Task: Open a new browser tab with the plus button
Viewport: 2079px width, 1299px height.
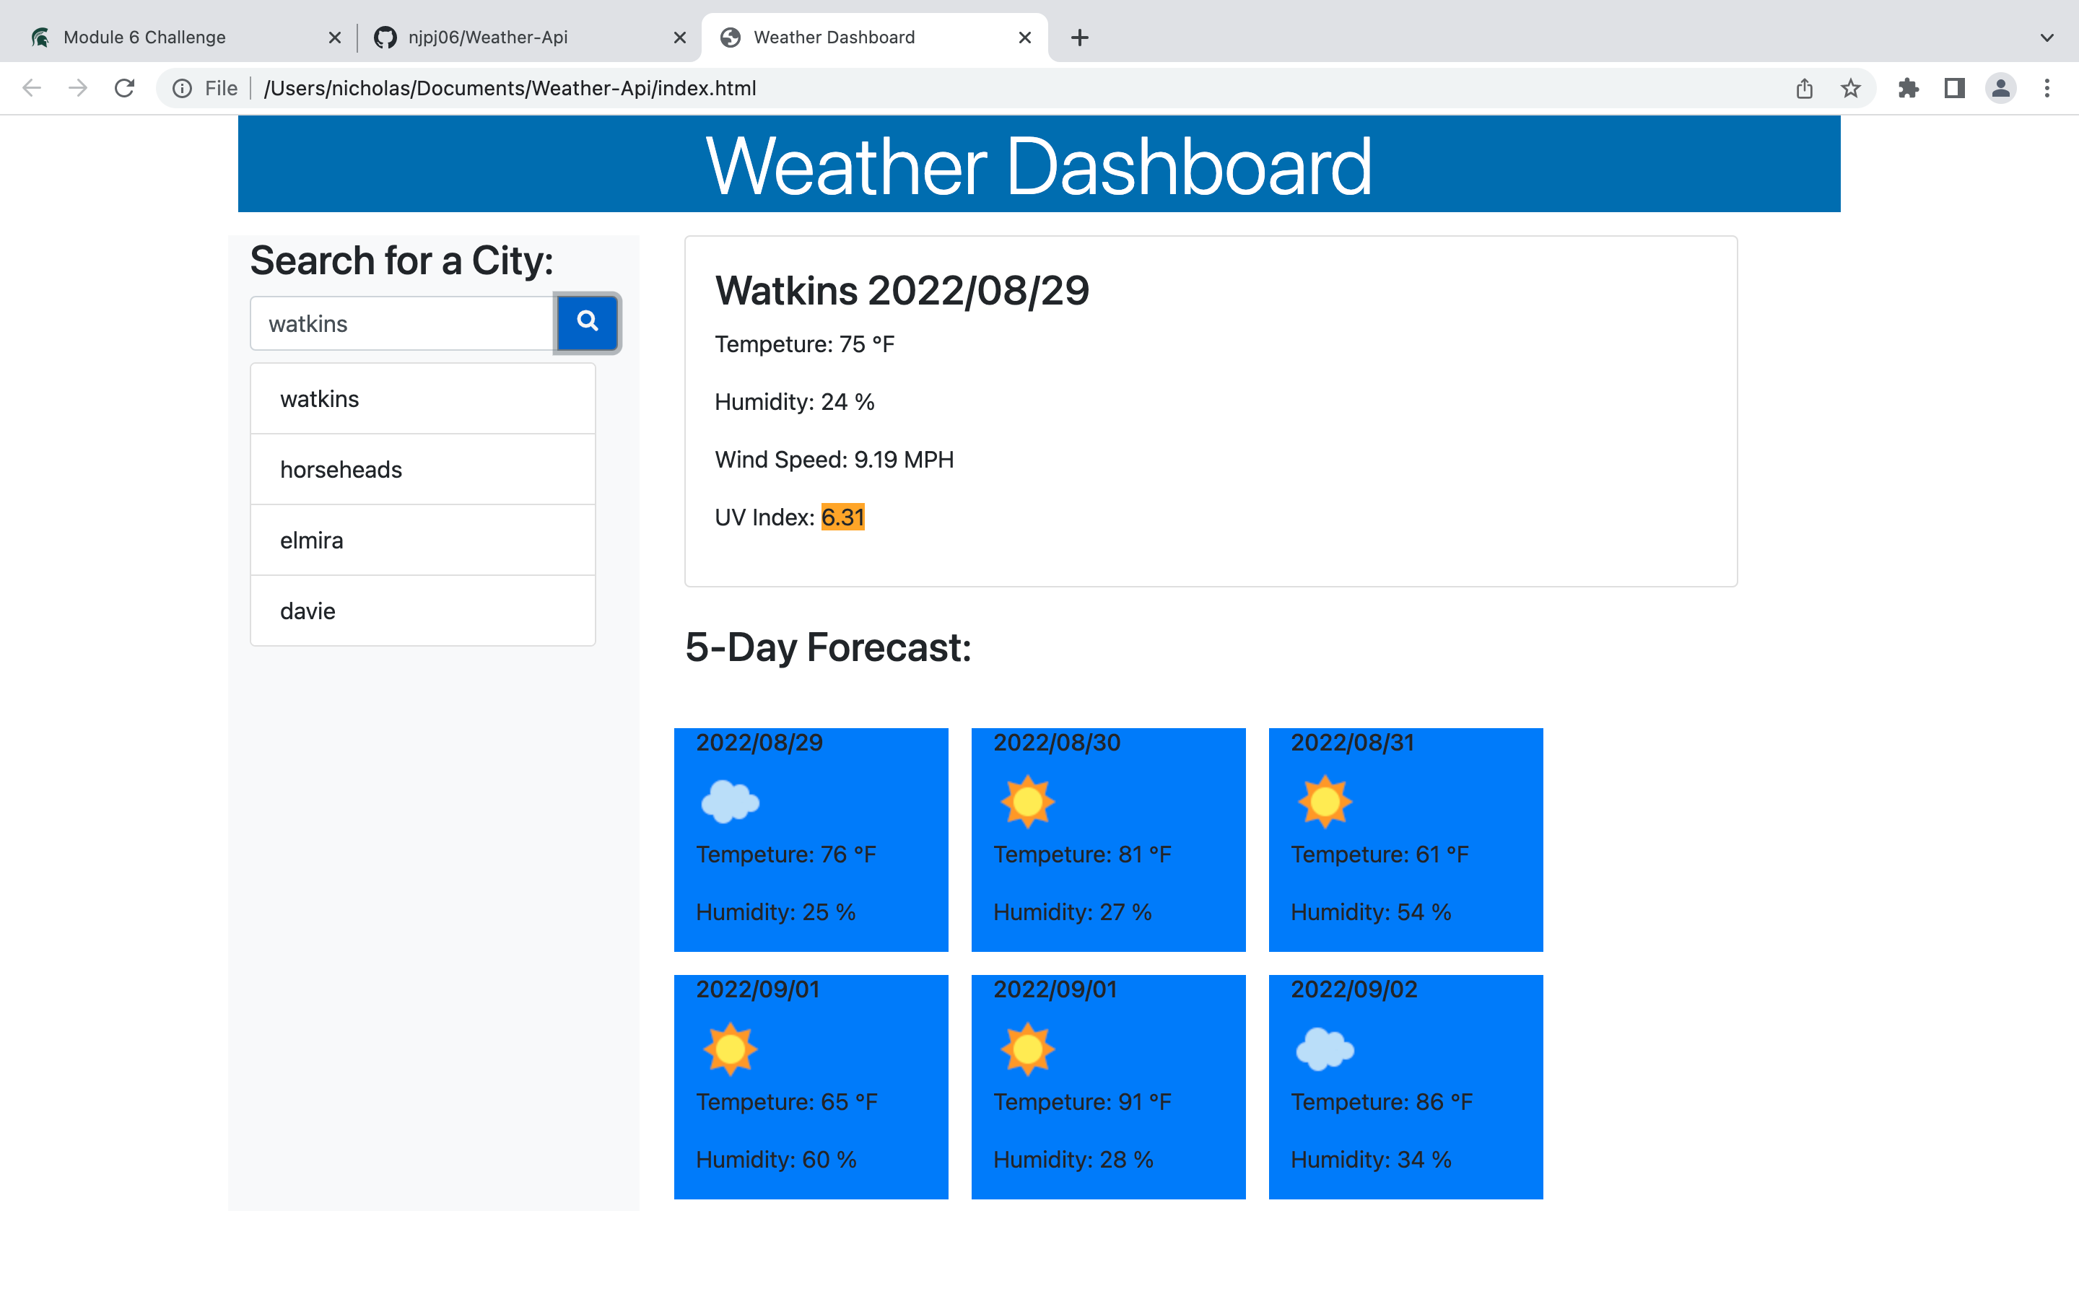Action: click(1080, 37)
